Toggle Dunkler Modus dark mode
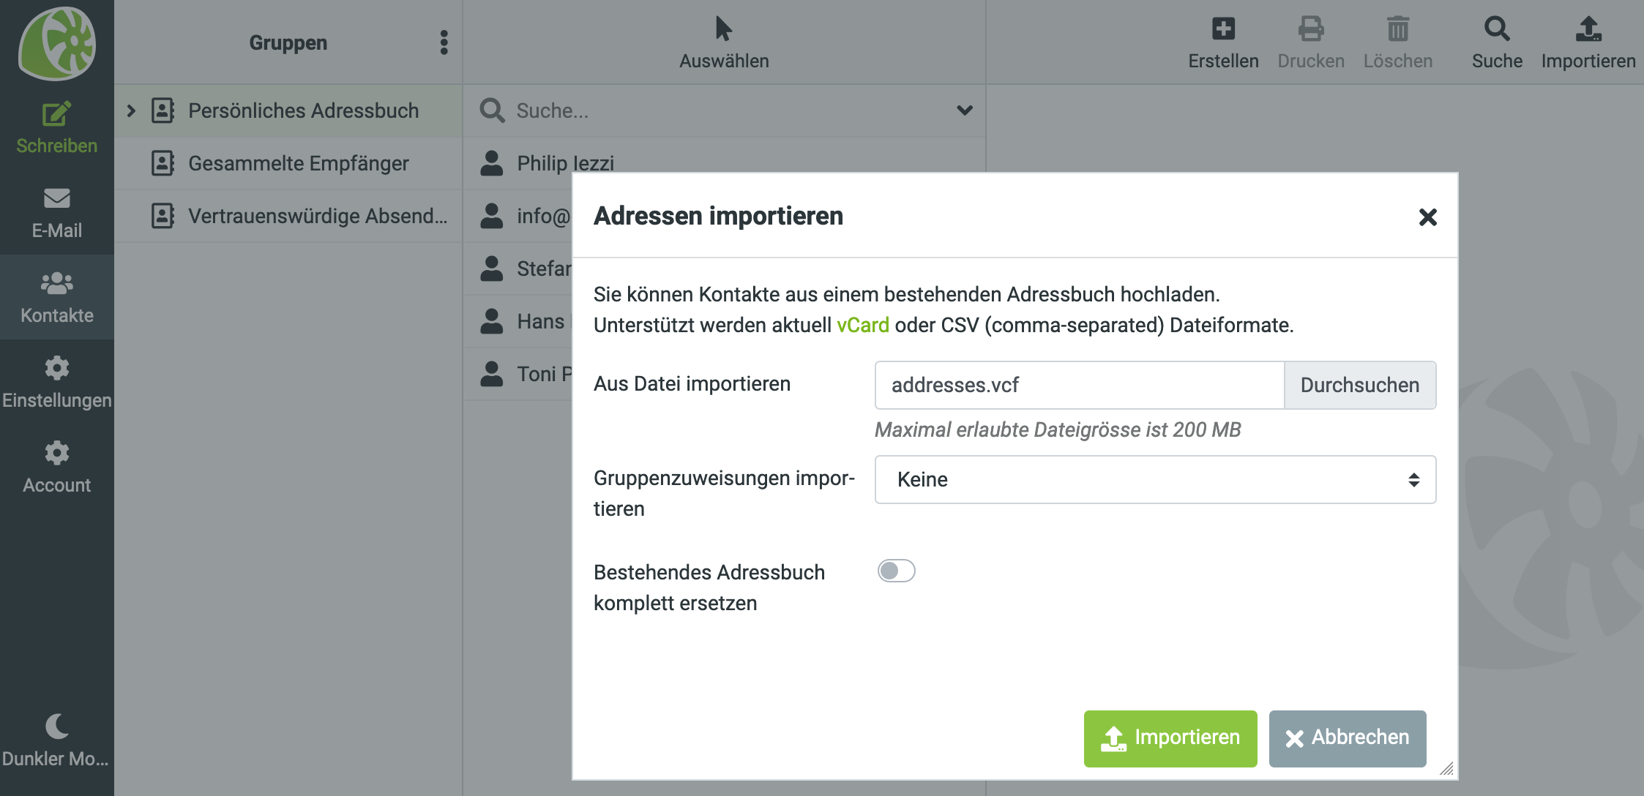The height and width of the screenshot is (796, 1644). coord(57,740)
